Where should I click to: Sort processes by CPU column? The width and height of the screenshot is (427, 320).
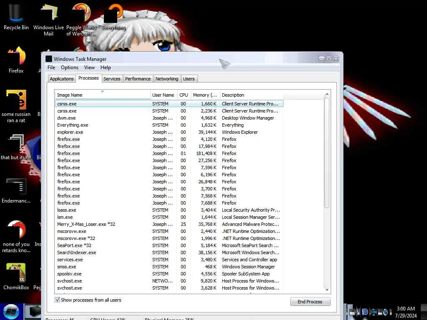pyautogui.click(x=184, y=95)
